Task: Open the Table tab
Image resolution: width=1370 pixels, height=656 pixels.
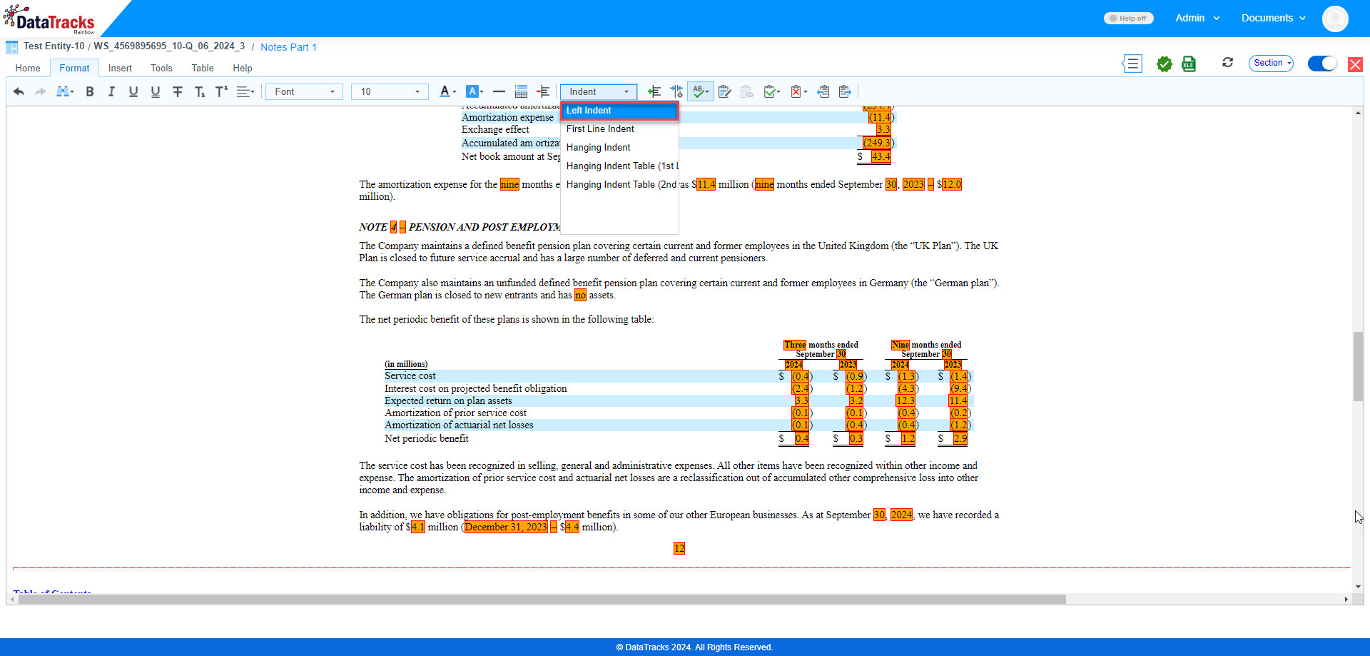Action: (x=203, y=69)
